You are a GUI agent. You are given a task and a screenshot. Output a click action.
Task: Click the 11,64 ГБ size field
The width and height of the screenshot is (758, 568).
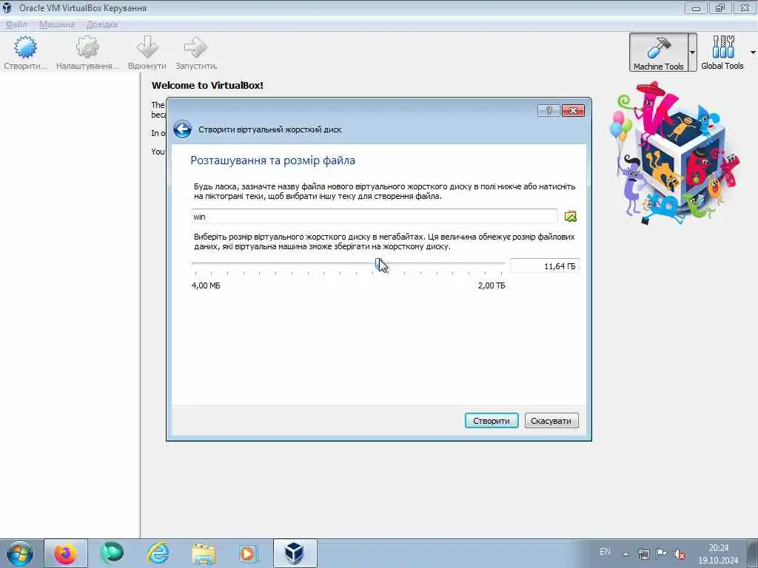point(544,266)
